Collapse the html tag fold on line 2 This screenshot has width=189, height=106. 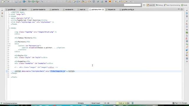click(x=10, y=14)
